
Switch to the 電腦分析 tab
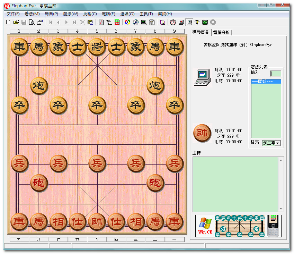221,32
